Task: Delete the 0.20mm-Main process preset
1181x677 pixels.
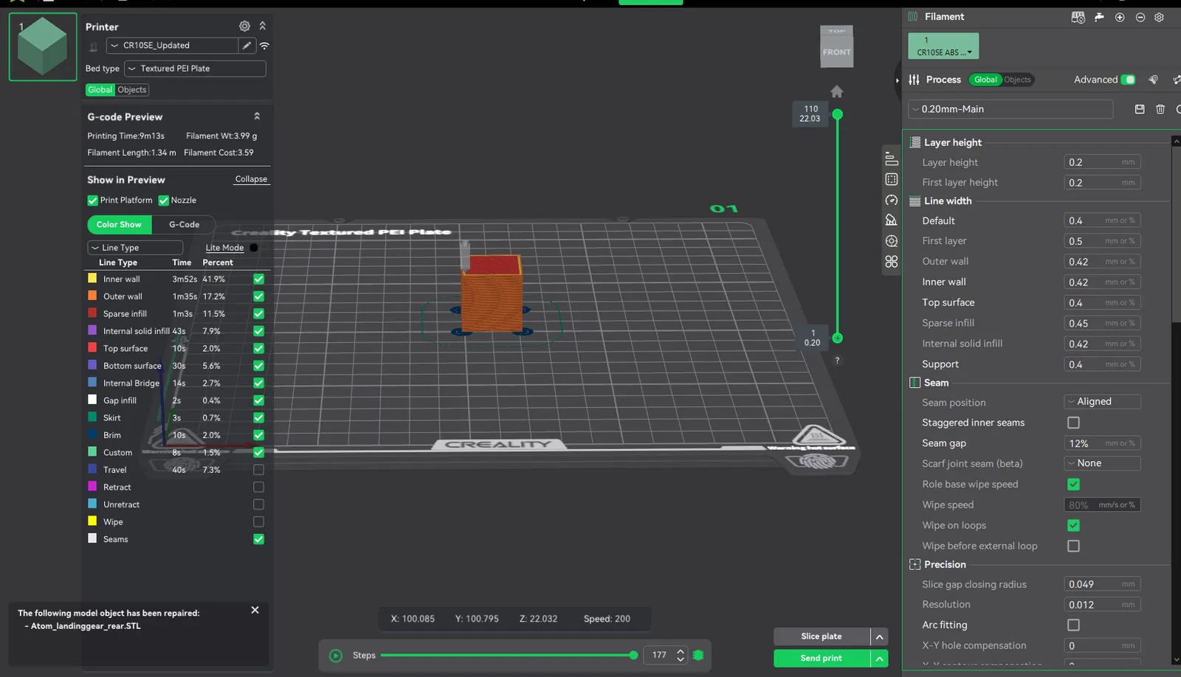Action: click(x=1160, y=109)
